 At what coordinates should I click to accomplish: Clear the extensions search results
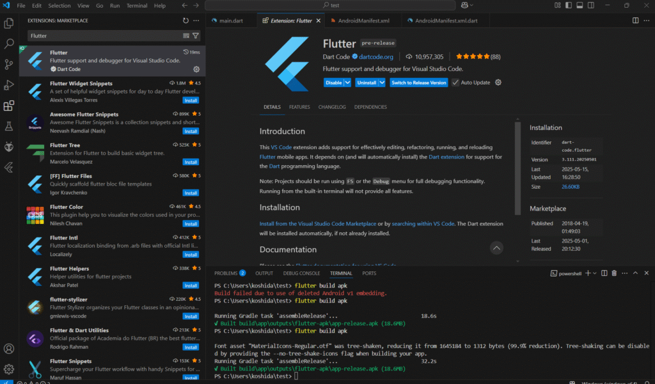[186, 36]
